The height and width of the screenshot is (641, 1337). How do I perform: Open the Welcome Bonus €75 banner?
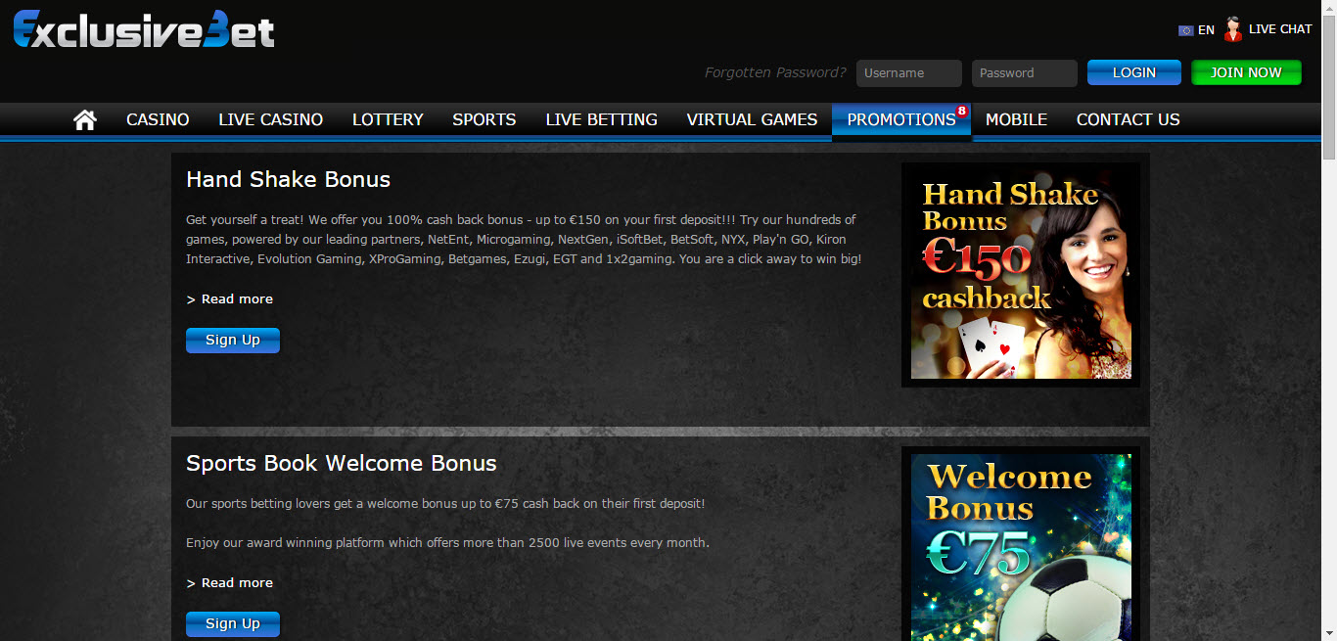coord(1021,544)
